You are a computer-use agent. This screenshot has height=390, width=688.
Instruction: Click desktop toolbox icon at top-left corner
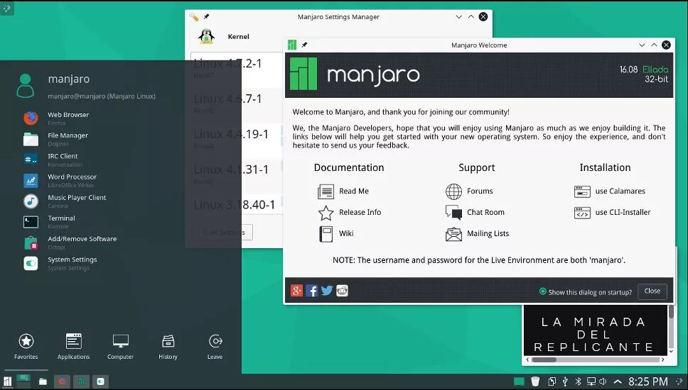pos(6,7)
